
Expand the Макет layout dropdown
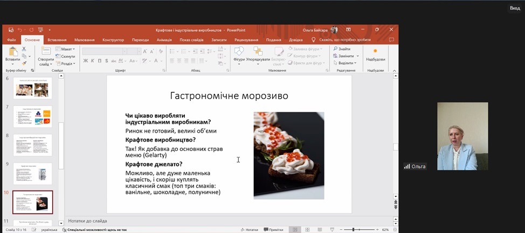[67, 49]
